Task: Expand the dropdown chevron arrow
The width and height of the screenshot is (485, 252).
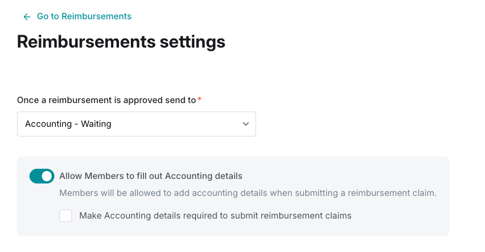Action: click(x=245, y=124)
